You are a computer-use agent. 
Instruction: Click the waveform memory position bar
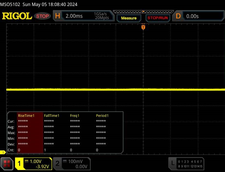tap(143, 12)
